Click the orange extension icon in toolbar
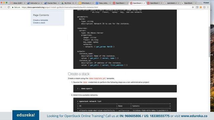 click(201, 7)
